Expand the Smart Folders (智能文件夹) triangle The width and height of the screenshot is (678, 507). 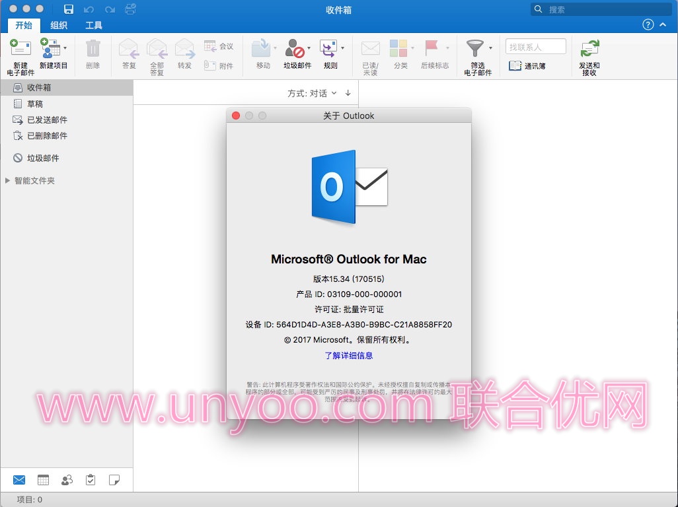pyautogui.click(x=7, y=180)
